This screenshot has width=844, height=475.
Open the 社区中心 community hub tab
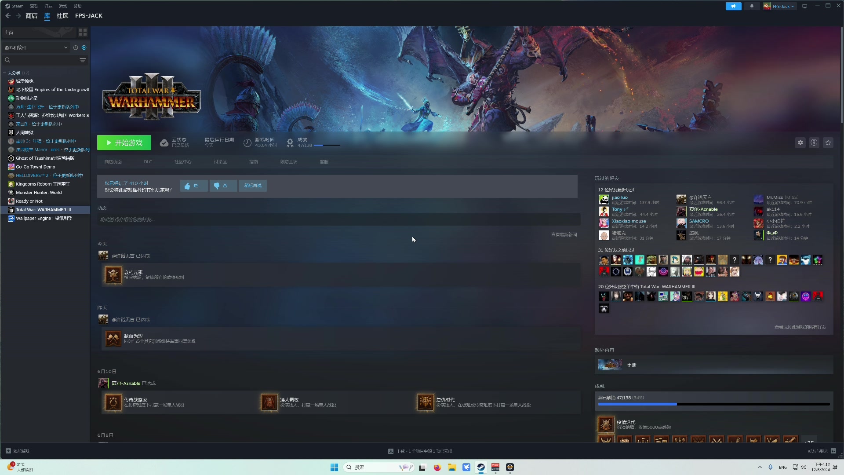(x=183, y=162)
